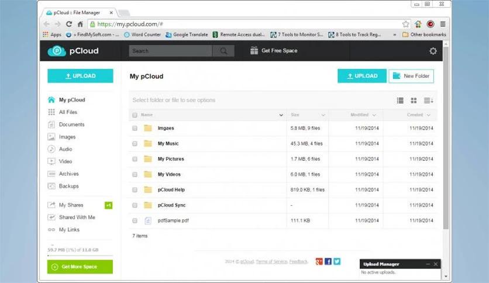The height and width of the screenshot is (283, 489).
Task: Click the page vertical scrollbar
Action: [446, 139]
